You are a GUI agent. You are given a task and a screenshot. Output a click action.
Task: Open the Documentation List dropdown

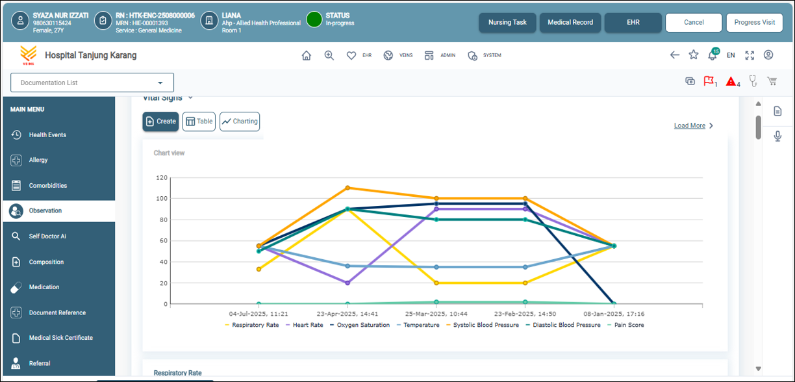coord(92,83)
